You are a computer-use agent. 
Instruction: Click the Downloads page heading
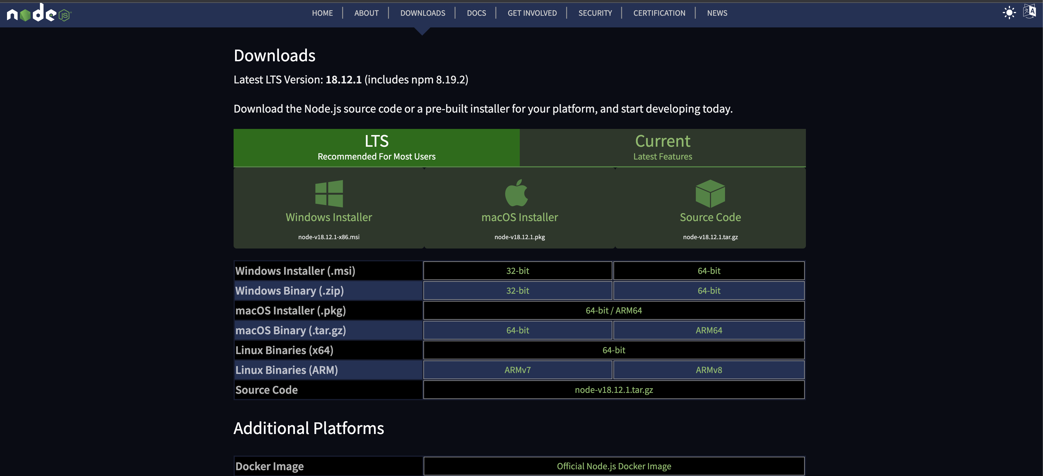click(x=274, y=55)
